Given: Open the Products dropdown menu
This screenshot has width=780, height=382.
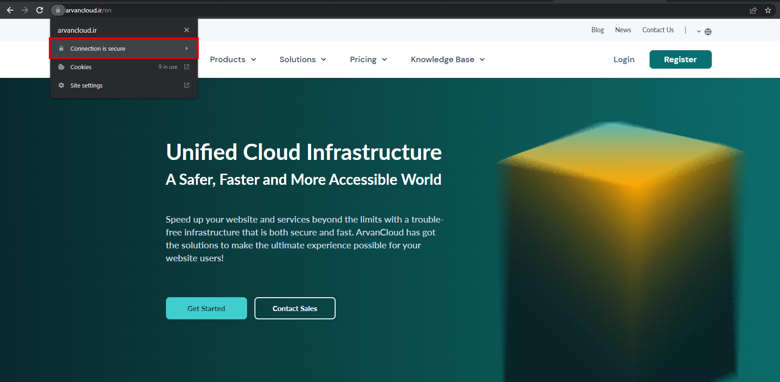Looking at the screenshot, I should point(233,59).
